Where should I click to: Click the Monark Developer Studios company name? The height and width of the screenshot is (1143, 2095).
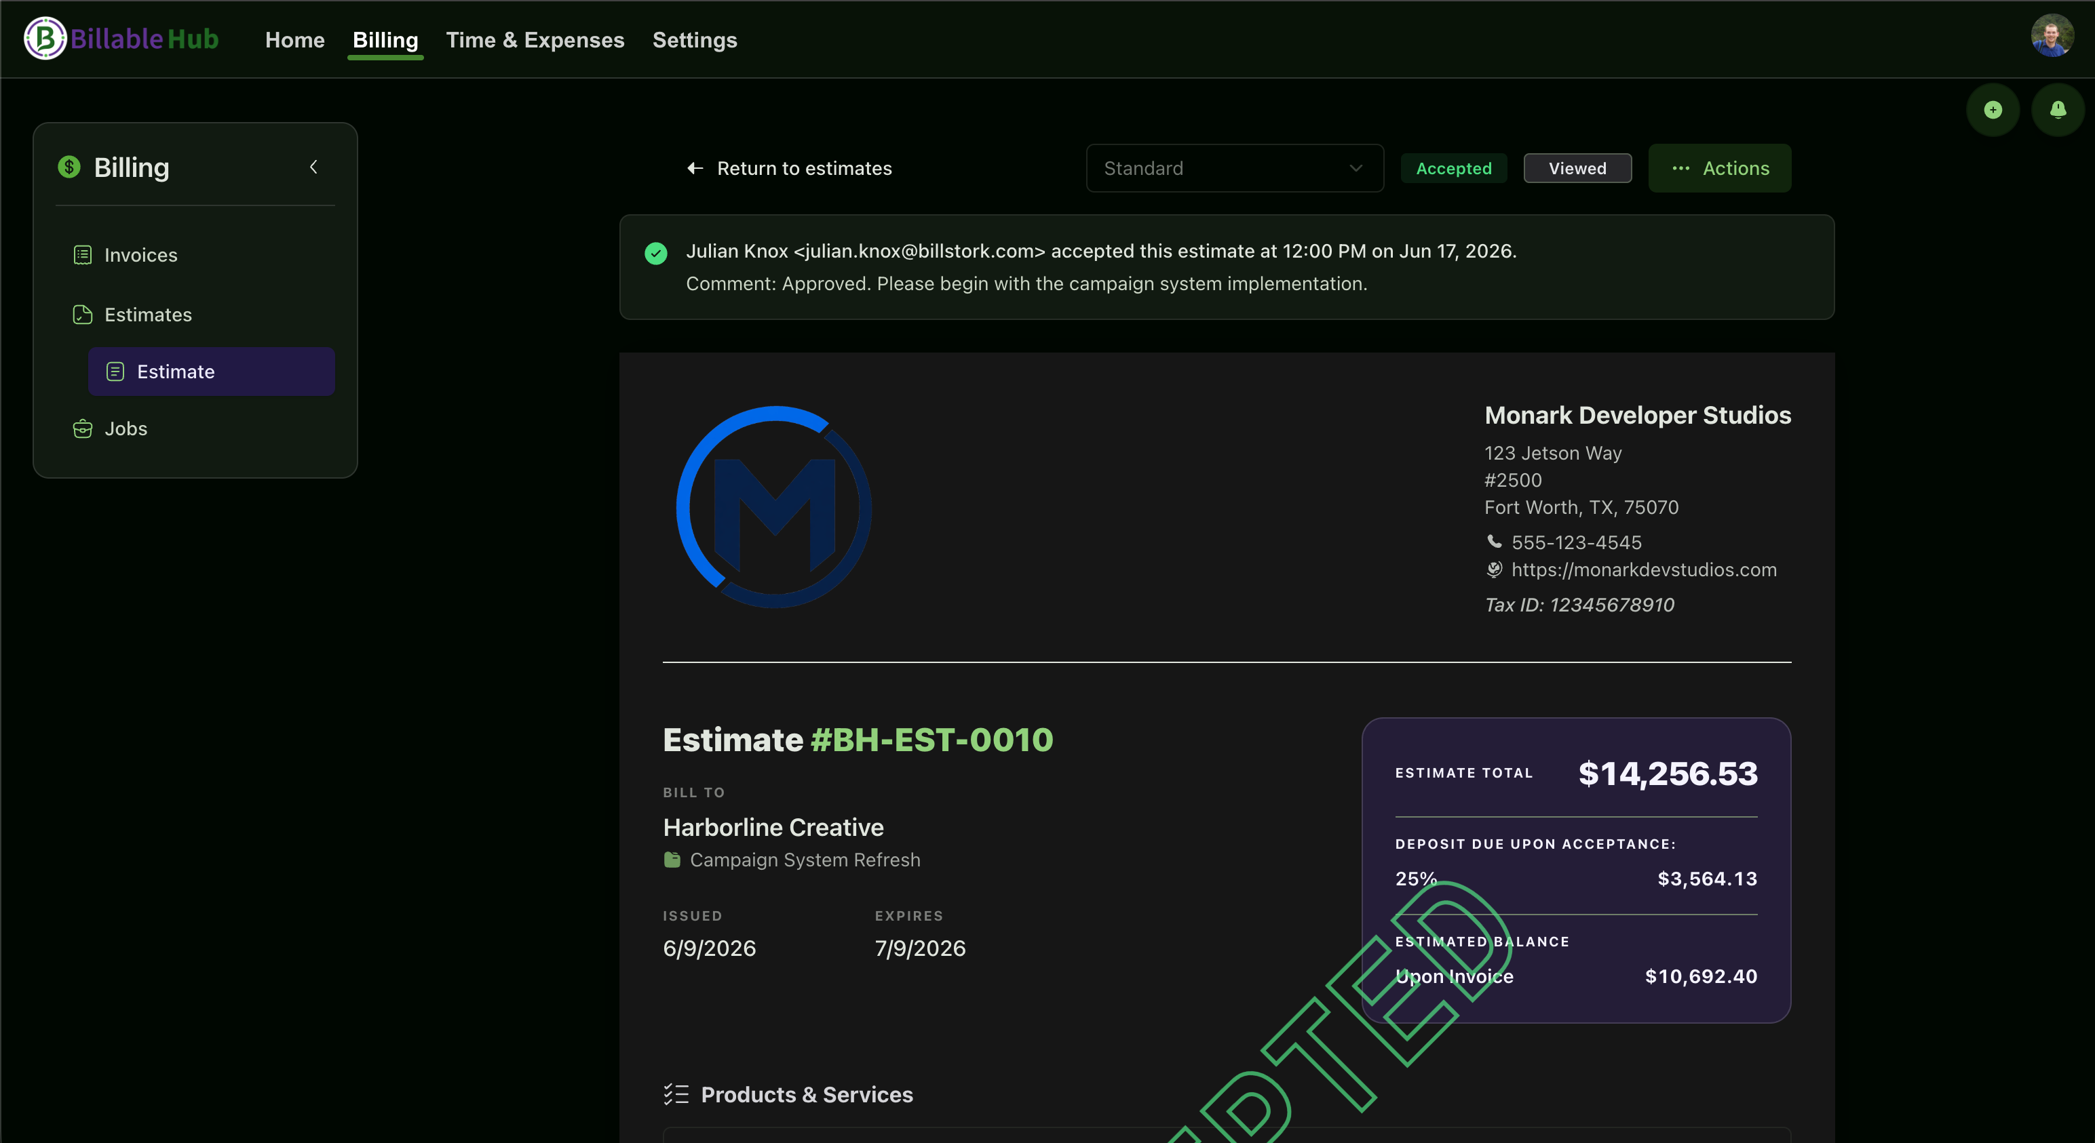point(1637,415)
